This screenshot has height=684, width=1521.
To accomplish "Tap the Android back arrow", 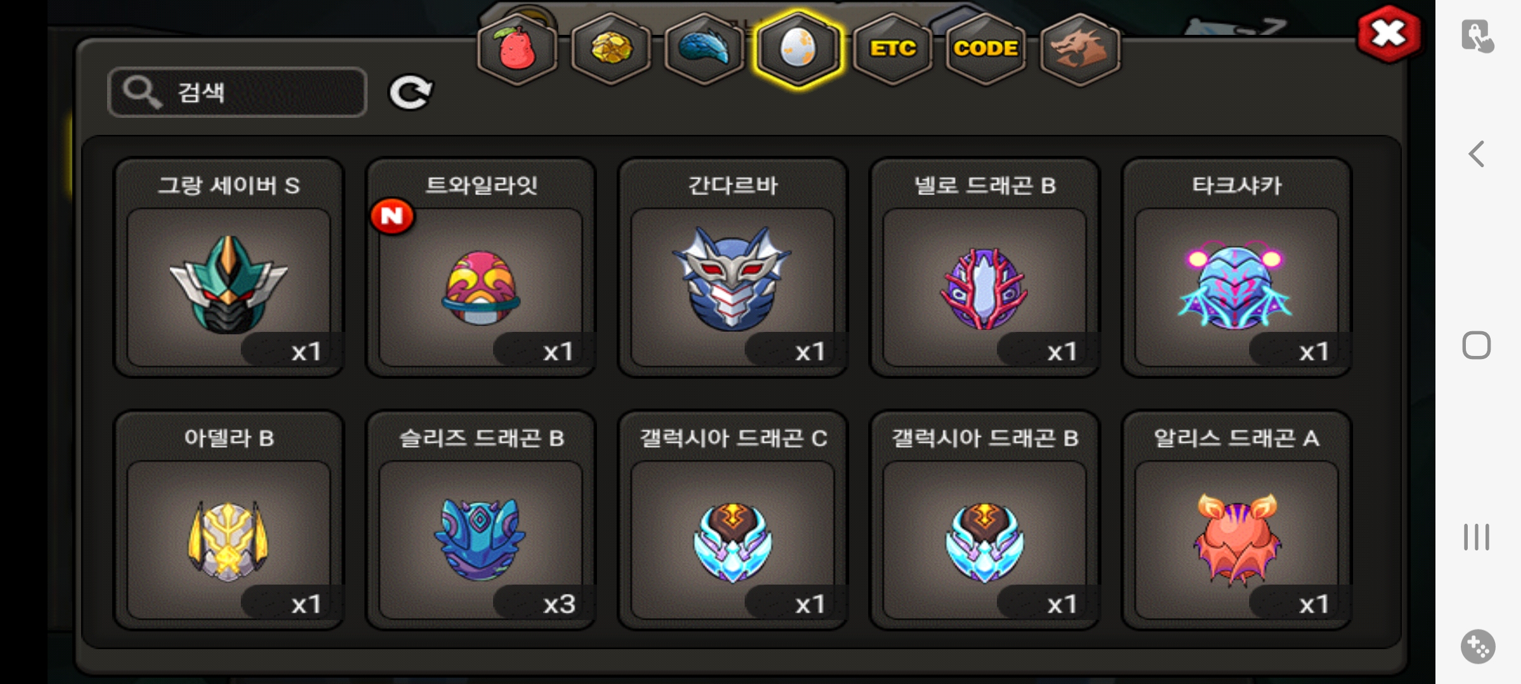I will click(x=1477, y=154).
